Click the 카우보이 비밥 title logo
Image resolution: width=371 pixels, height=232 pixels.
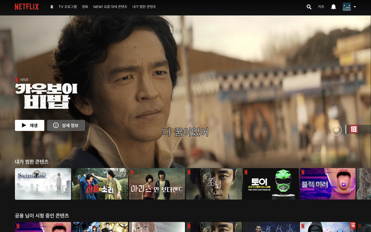tap(46, 96)
